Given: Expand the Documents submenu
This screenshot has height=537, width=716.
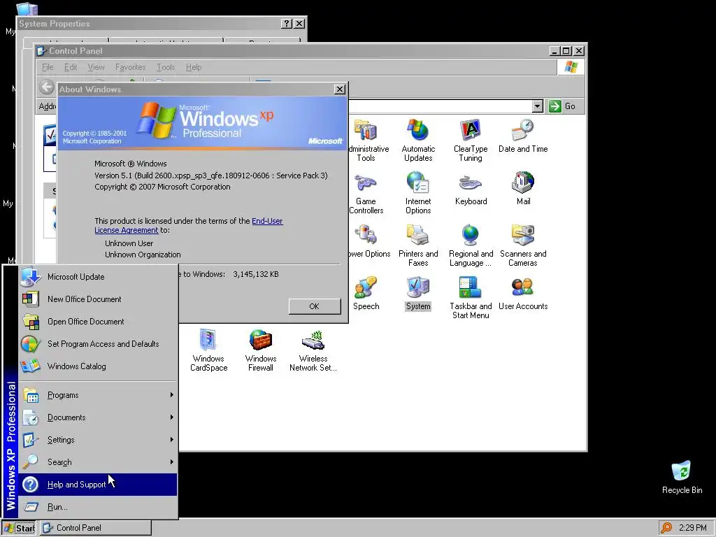Looking at the screenshot, I should point(98,417).
